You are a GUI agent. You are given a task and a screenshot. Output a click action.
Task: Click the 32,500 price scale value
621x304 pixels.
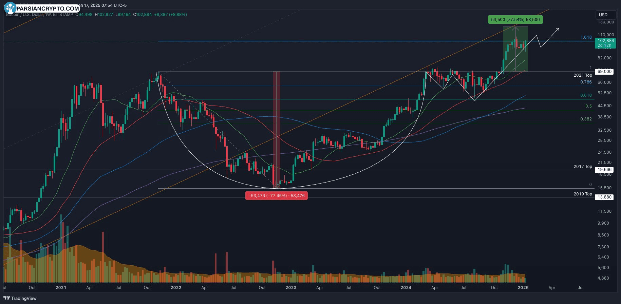tap(604, 130)
